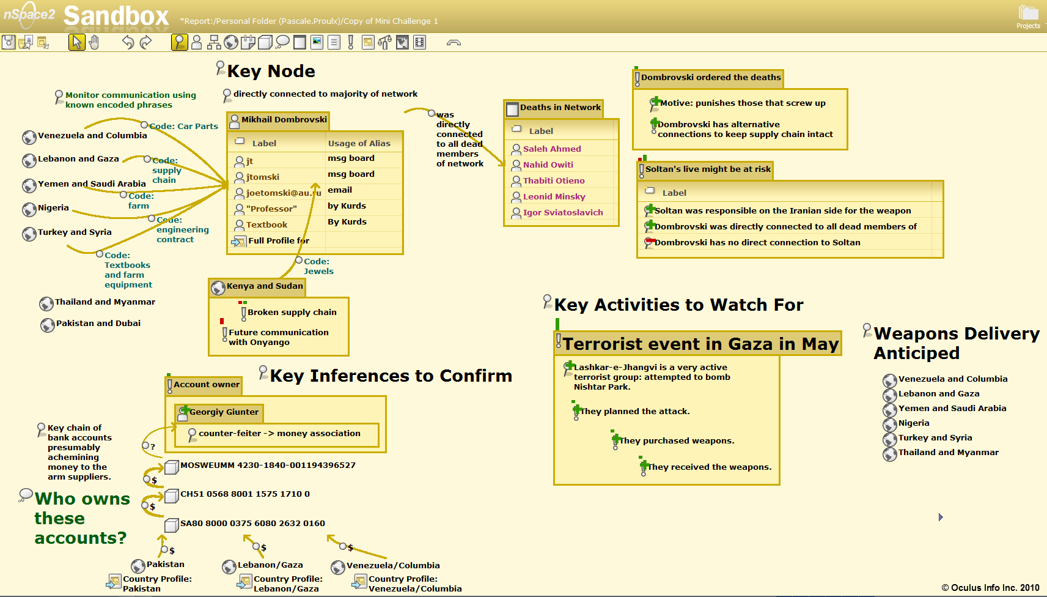
Task: Click the curved collapse icon in the toolbar
Action: pyautogui.click(x=454, y=43)
